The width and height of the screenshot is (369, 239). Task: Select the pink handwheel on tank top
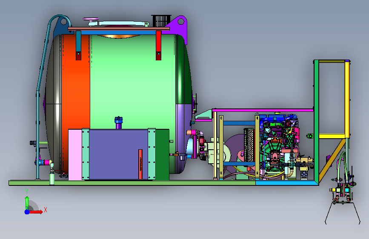(91, 19)
